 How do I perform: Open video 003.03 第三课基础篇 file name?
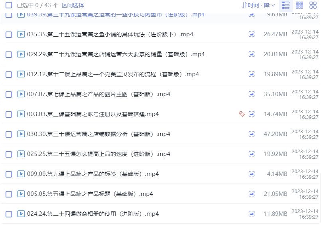[93, 114]
